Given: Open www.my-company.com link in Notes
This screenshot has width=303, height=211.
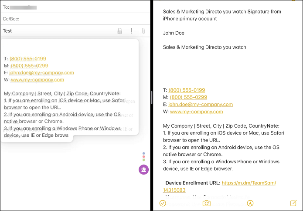Looking at the screenshot, I should click(x=197, y=112).
